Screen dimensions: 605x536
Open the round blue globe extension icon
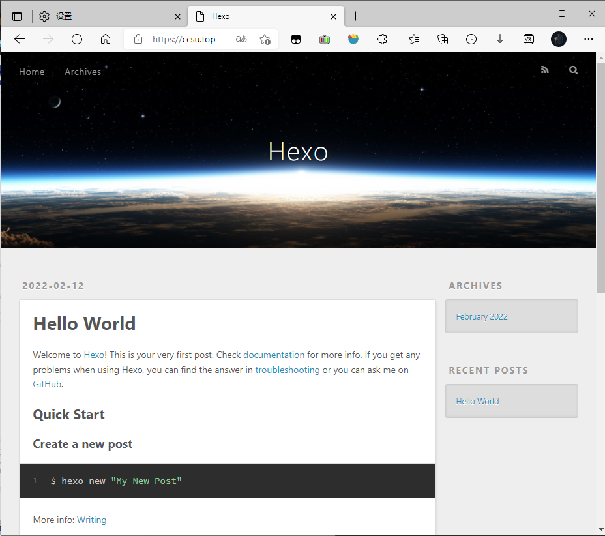353,39
